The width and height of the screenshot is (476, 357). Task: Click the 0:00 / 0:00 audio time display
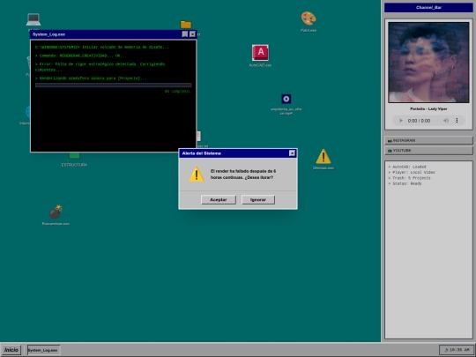tap(419, 121)
